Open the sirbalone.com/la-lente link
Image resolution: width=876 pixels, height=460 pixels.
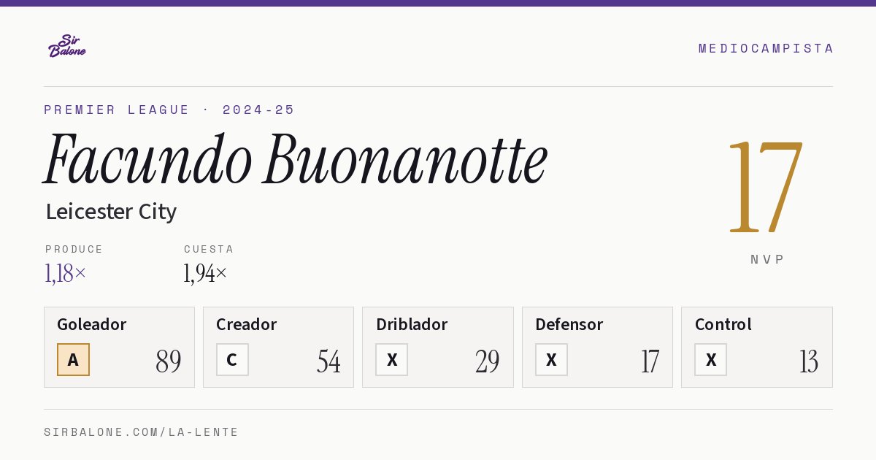[142, 432]
